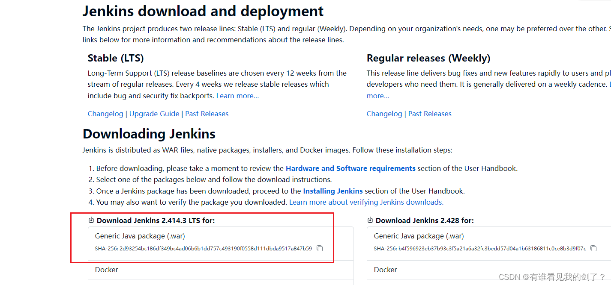The image size is (611, 285).
Task: Open Changelog under Regular releases
Action: pos(384,114)
